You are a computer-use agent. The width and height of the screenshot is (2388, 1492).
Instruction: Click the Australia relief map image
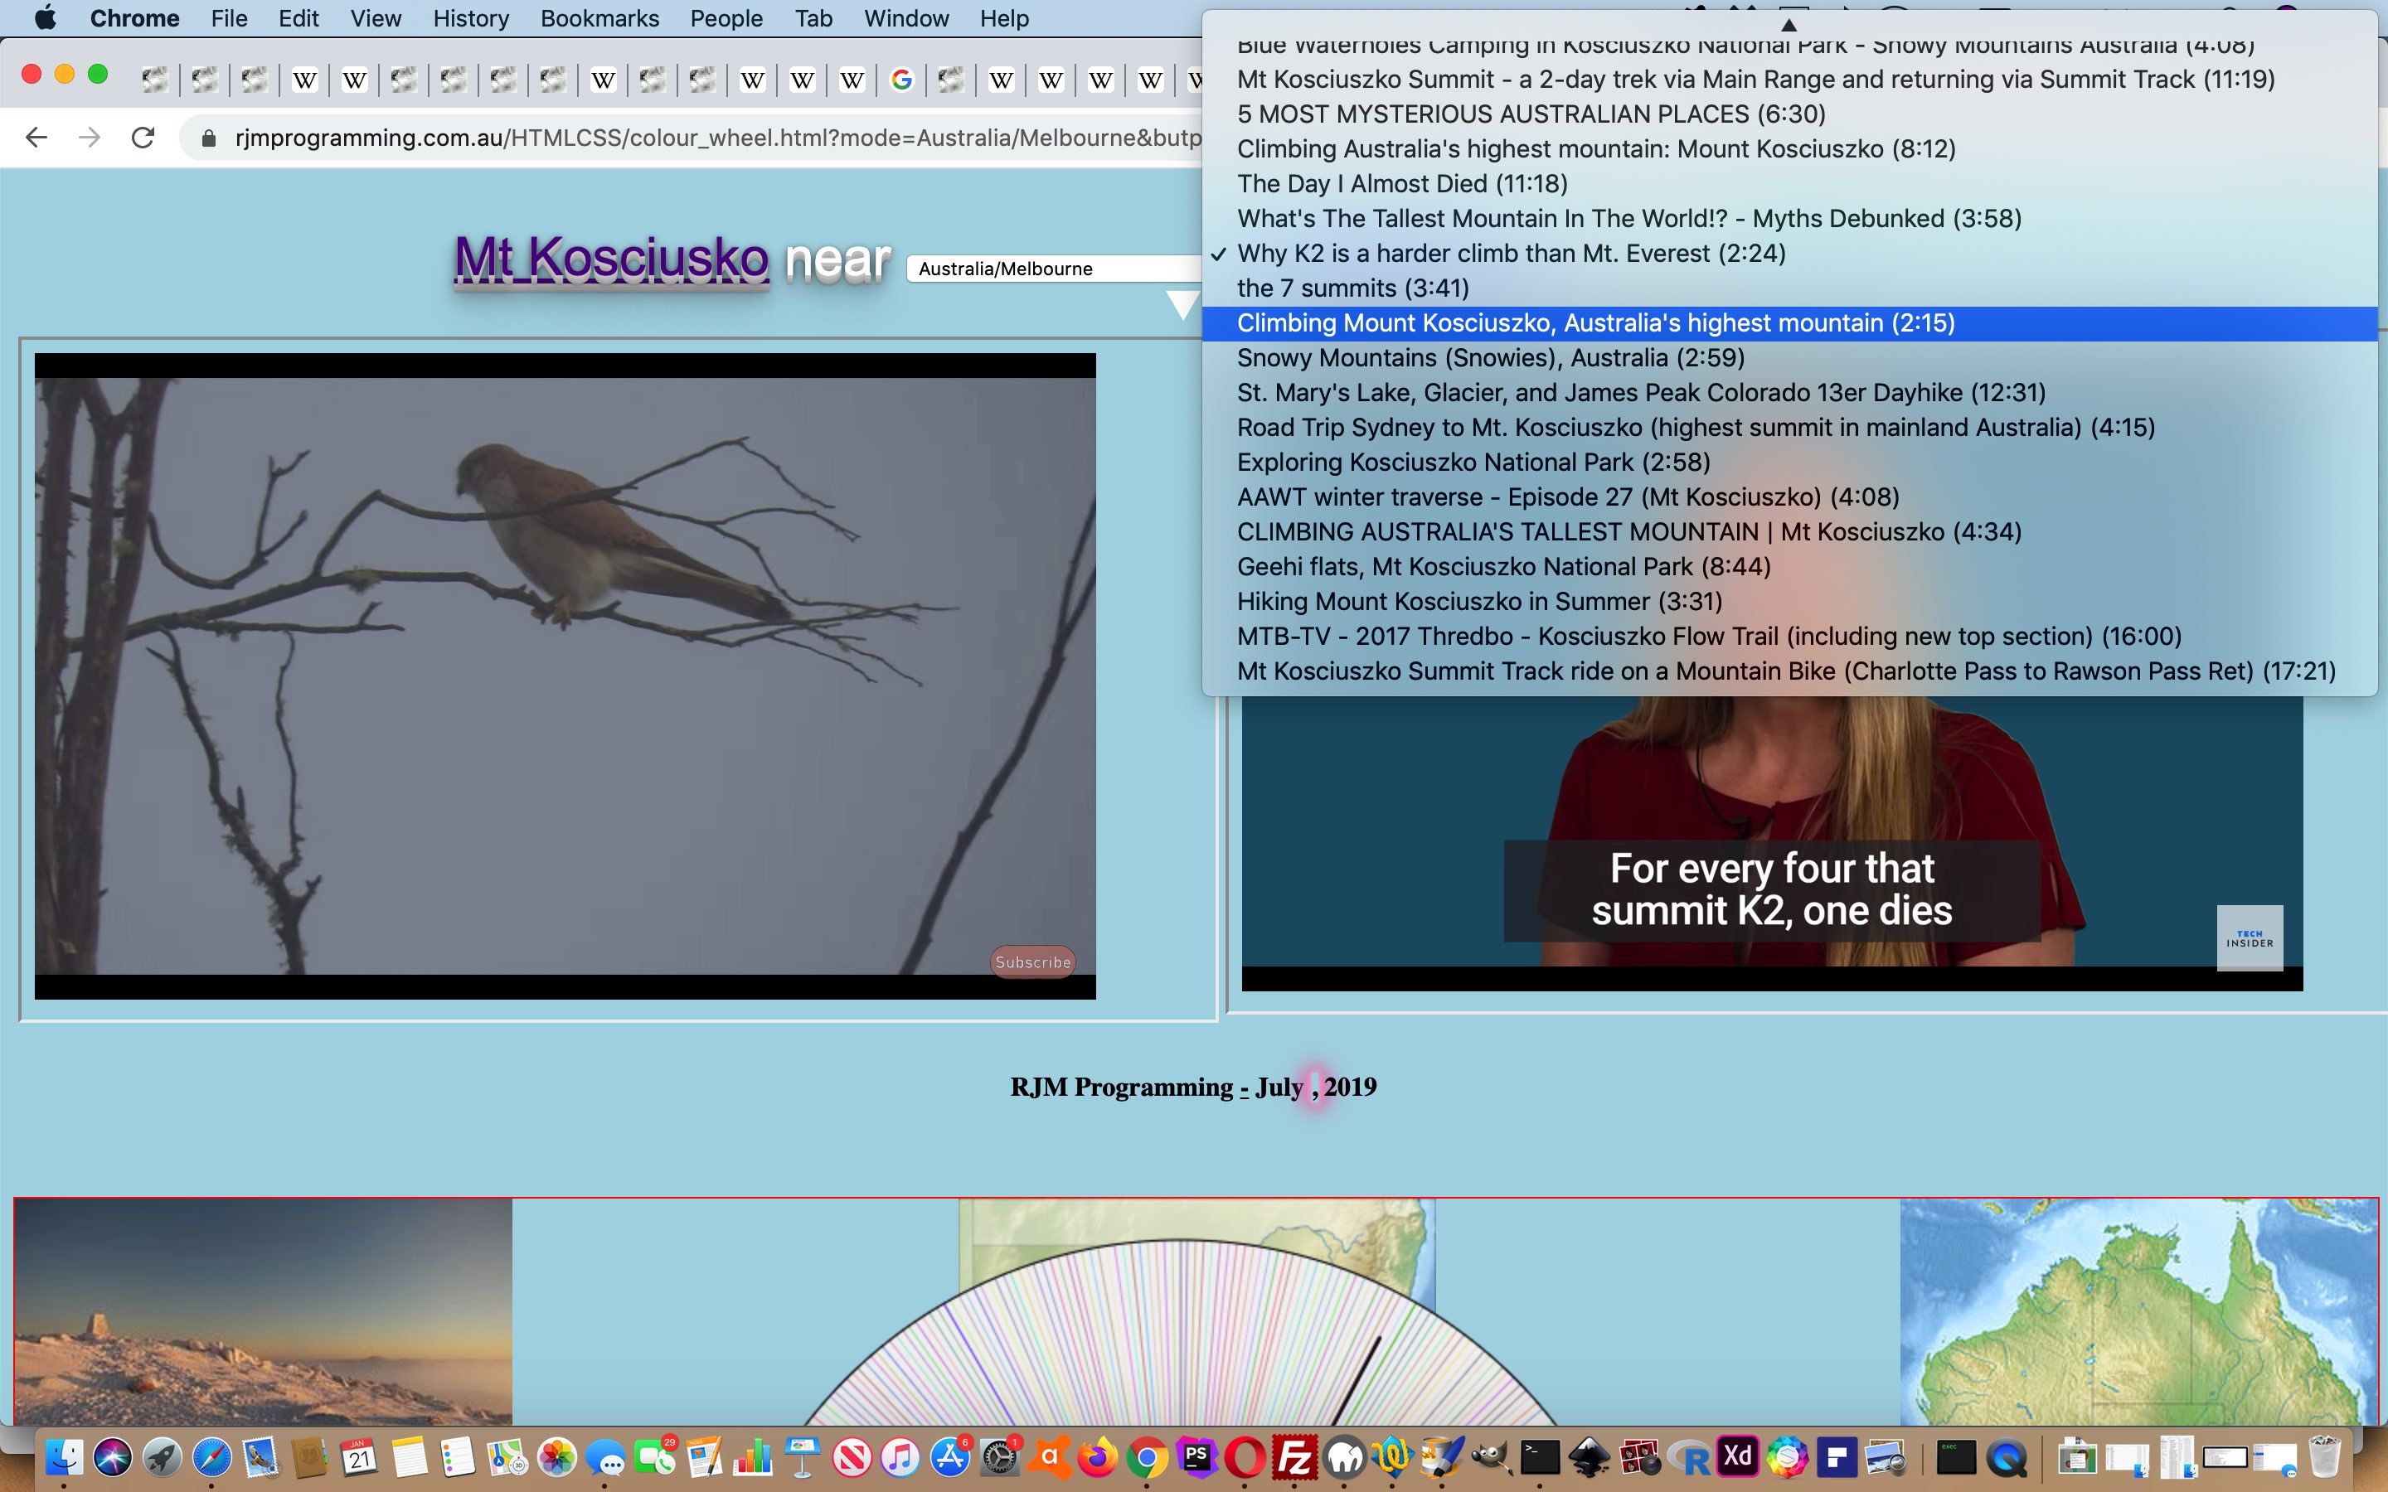(x=2138, y=1311)
